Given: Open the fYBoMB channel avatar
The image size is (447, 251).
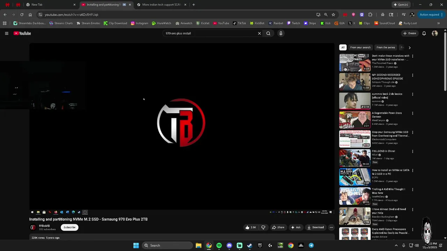Looking at the screenshot, I should point(33,227).
